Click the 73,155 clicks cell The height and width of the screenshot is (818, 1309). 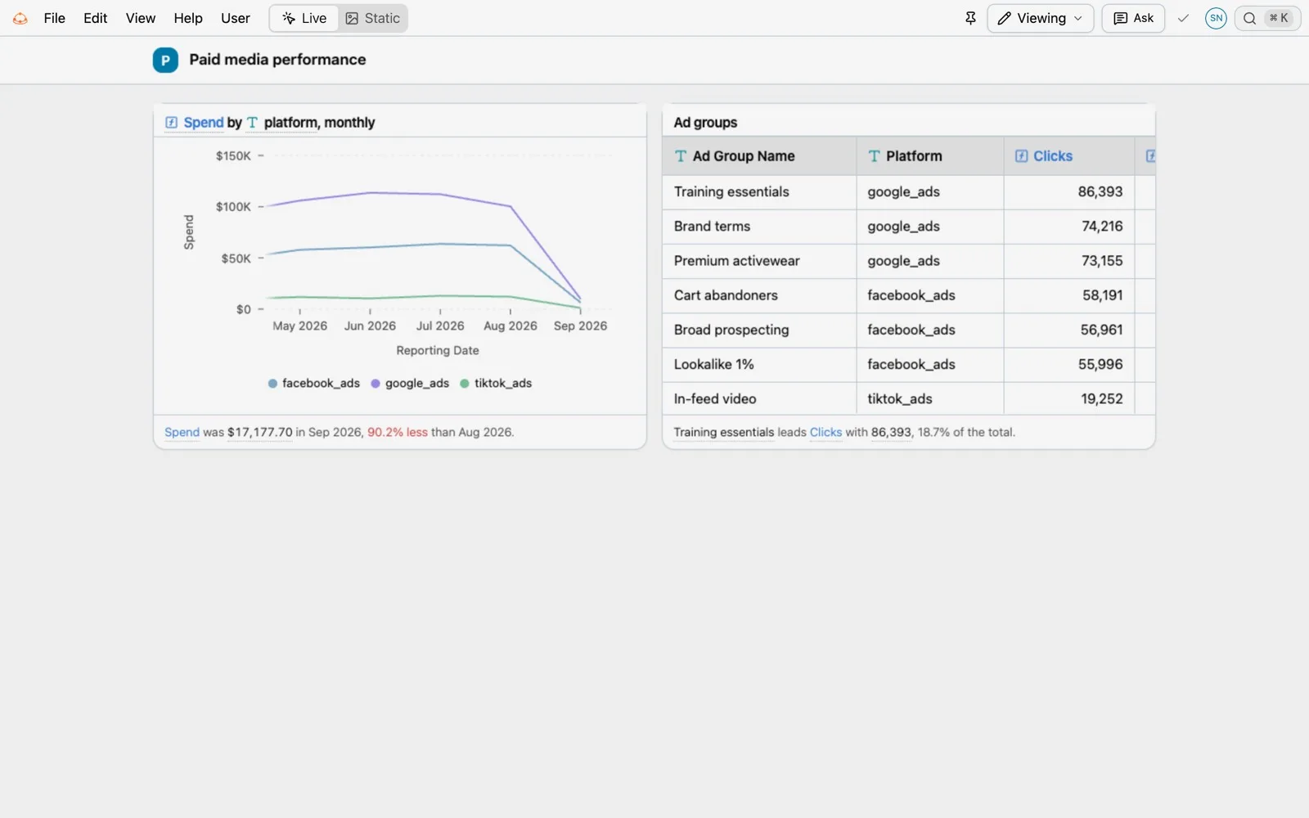point(1069,261)
